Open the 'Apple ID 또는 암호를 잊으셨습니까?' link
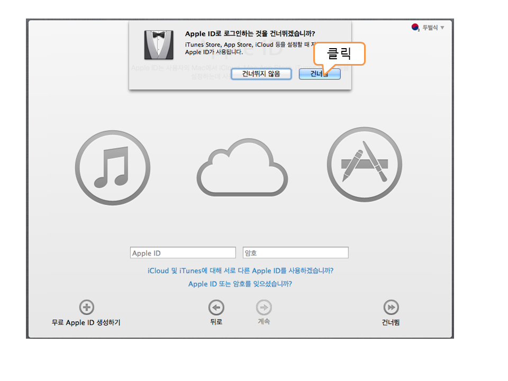Image resolution: width=508 pixels, height=381 pixels. tap(240, 284)
